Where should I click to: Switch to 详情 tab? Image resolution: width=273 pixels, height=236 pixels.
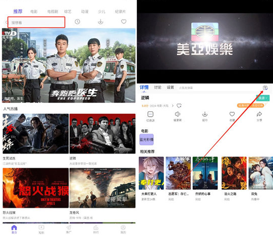tap(144, 88)
